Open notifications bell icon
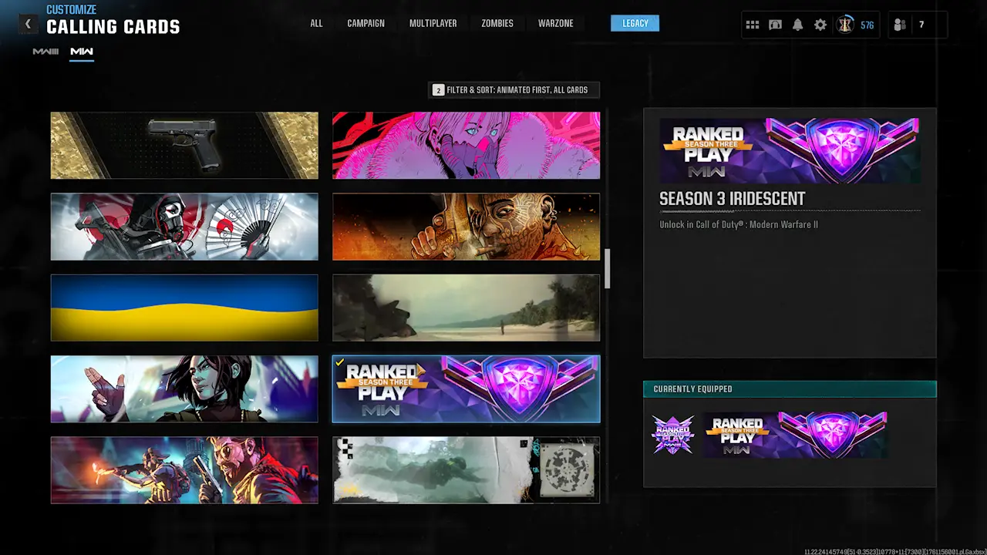 pyautogui.click(x=797, y=25)
